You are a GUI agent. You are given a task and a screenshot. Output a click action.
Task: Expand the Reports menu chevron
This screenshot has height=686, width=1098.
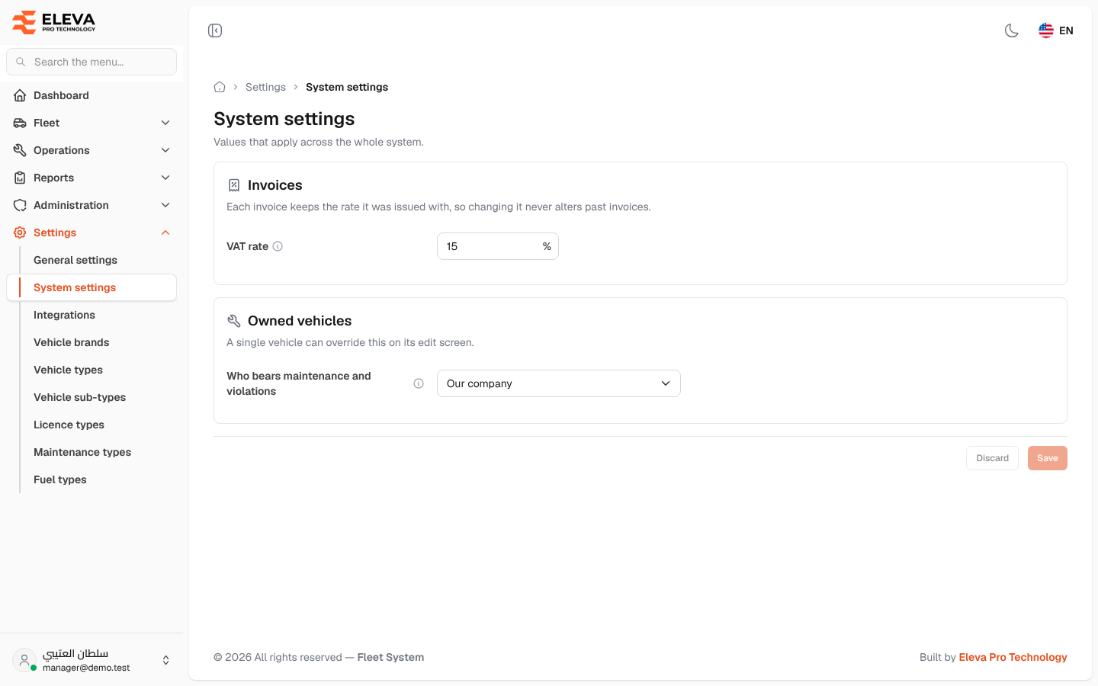[x=165, y=178]
